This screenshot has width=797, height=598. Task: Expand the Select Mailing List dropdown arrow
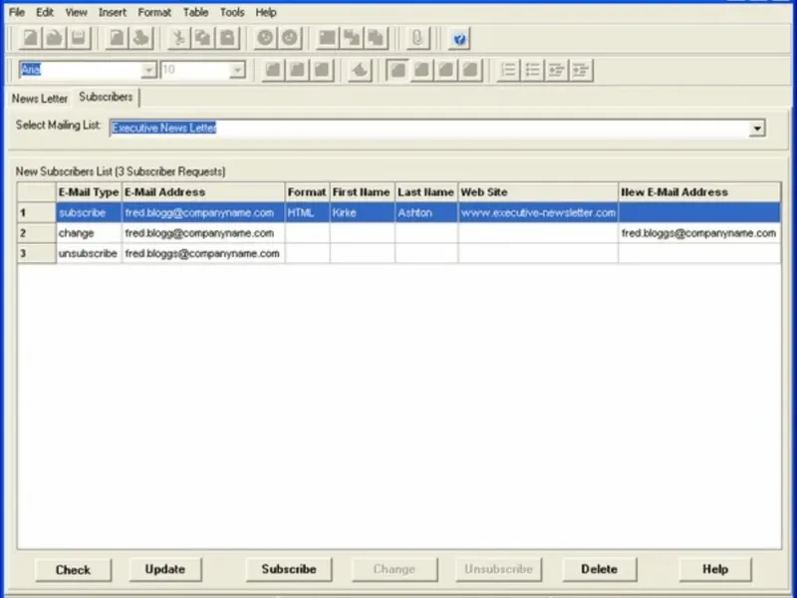tap(757, 129)
